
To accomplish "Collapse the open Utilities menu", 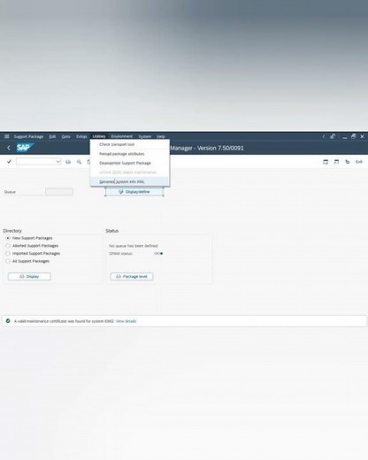I will click(99, 136).
